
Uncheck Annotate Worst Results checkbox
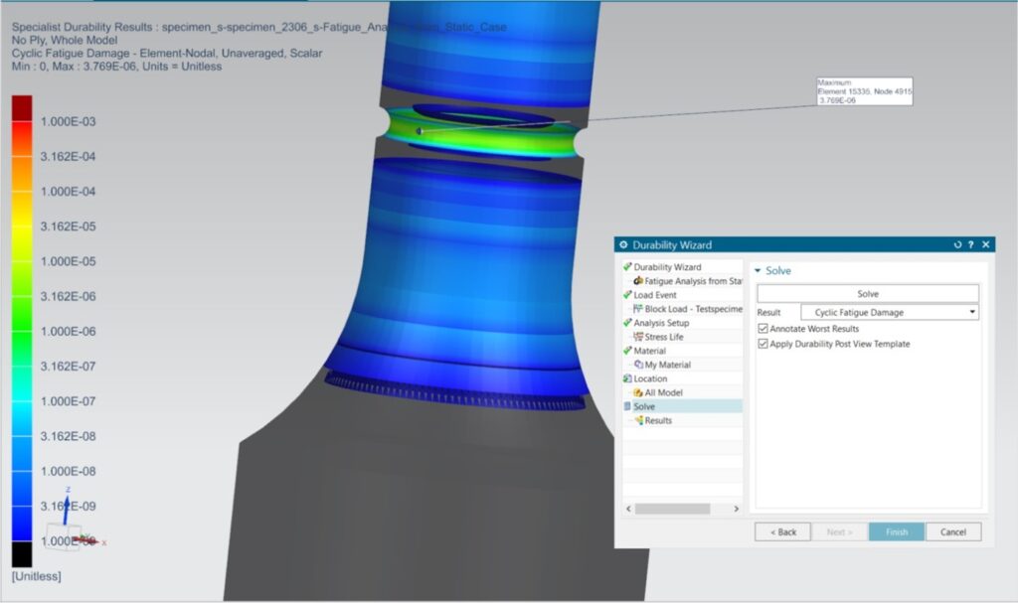[x=763, y=329]
